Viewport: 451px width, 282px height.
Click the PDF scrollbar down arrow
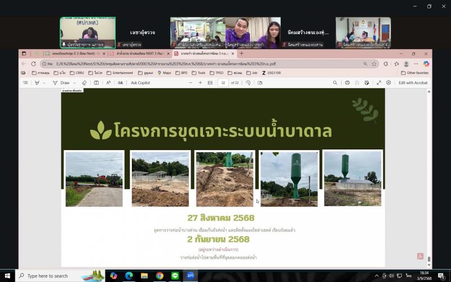point(429,265)
